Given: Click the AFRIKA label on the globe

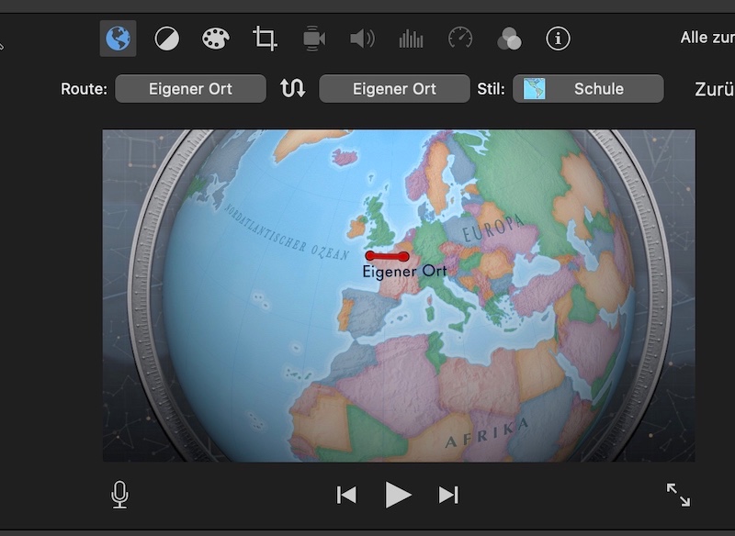Looking at the screenshot, I should click(487, 433).
